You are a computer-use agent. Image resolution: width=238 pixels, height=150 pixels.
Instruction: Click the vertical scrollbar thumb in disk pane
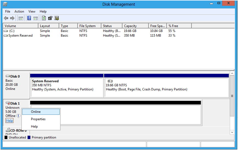click(232, 96)
